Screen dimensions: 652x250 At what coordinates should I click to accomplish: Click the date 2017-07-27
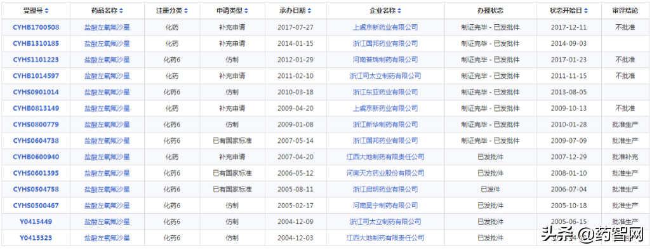tap(296, 27)
